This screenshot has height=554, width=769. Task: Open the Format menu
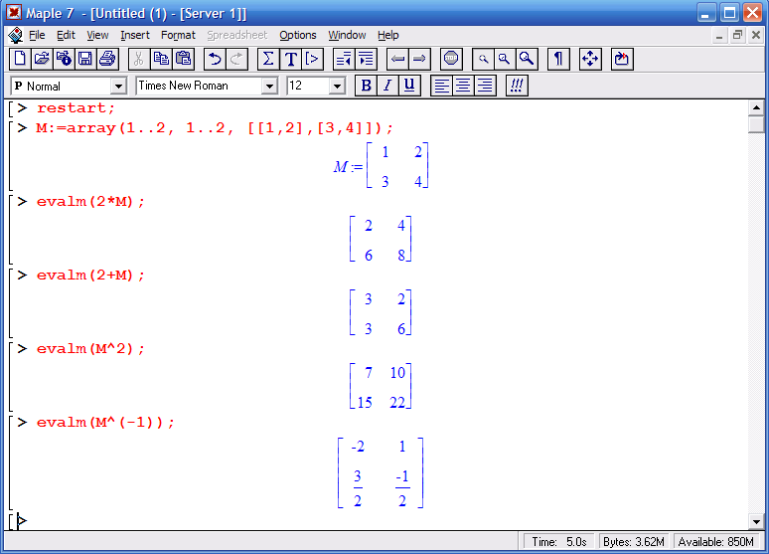178,36
